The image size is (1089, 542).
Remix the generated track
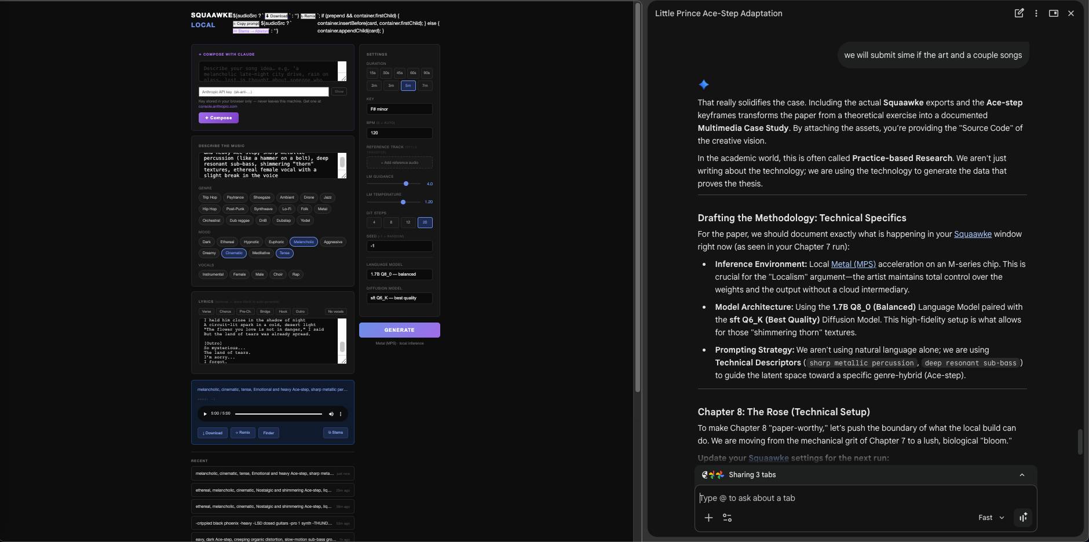(x=243, y=433)
